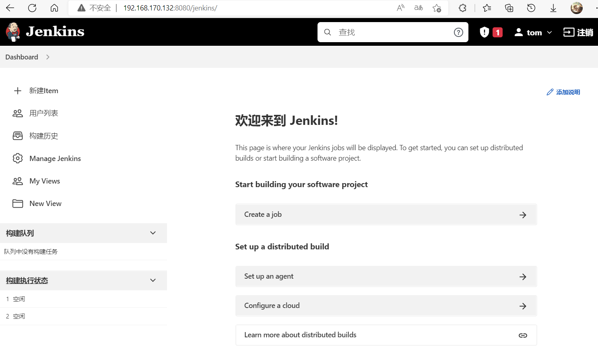Open the red alert badge showing 1
This screenshot has height=363, width=598.
pos(498,33)
